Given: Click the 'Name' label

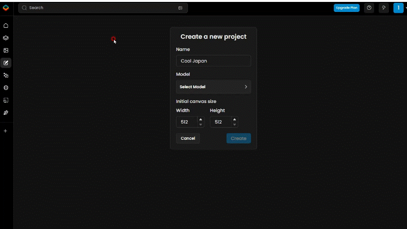Looking at the screenshot, I should (183, 49).
